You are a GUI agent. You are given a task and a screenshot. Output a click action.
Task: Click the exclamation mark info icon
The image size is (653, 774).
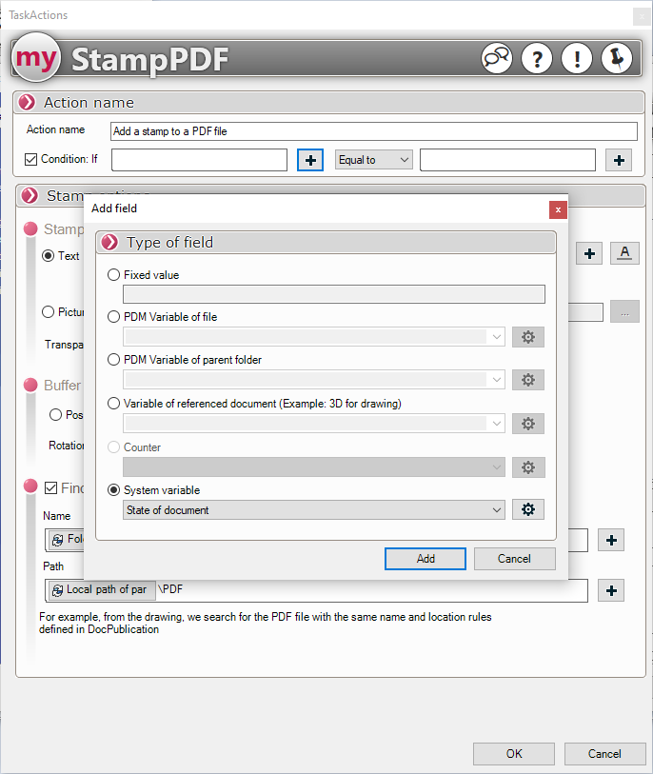tap(577, 59)
